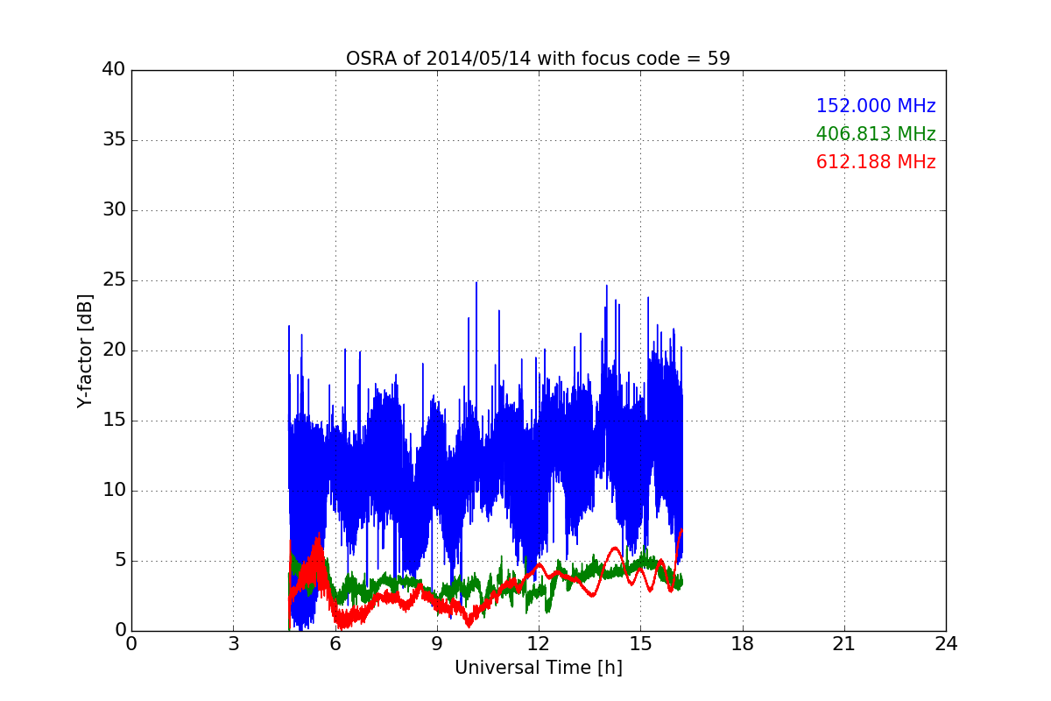The height and width of the screenshot is (701, 1051).
Task: Click the 'Y-factor [dB]' axis label
Action: pos(85,350)
